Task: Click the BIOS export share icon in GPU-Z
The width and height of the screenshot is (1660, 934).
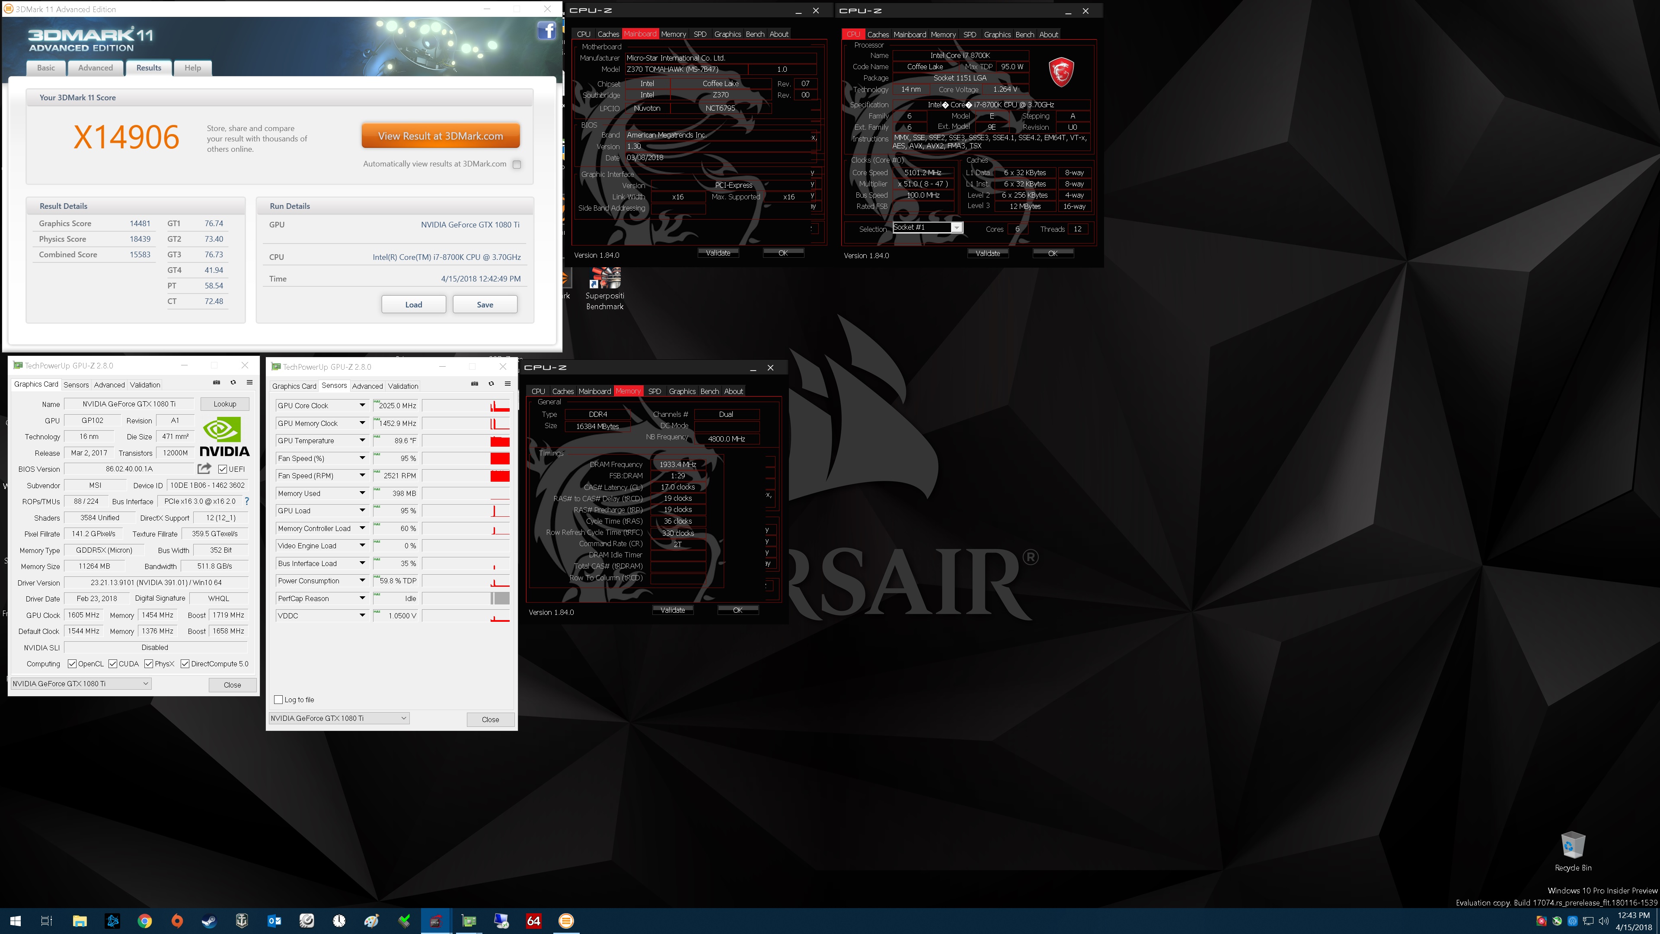Action: point(204,469)
